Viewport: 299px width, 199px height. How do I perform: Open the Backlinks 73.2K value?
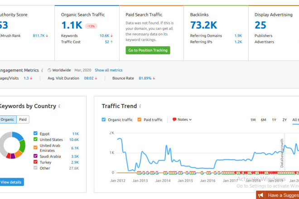pyautogui.click(x=204, y=25)
